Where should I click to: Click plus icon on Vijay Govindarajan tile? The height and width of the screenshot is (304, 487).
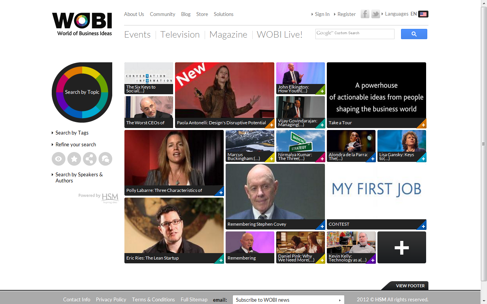pyautogui.click(x=322, y=125)
